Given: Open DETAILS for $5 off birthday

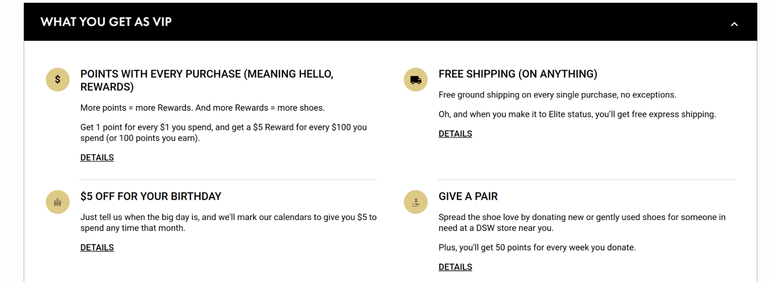Looking at the screenshot, I should tap(97, 248).
